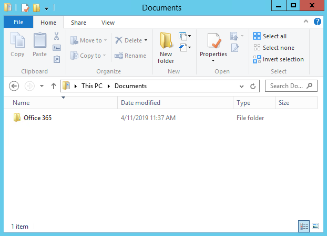Expand the address bar history dropdown

click(x=241, y=86)
